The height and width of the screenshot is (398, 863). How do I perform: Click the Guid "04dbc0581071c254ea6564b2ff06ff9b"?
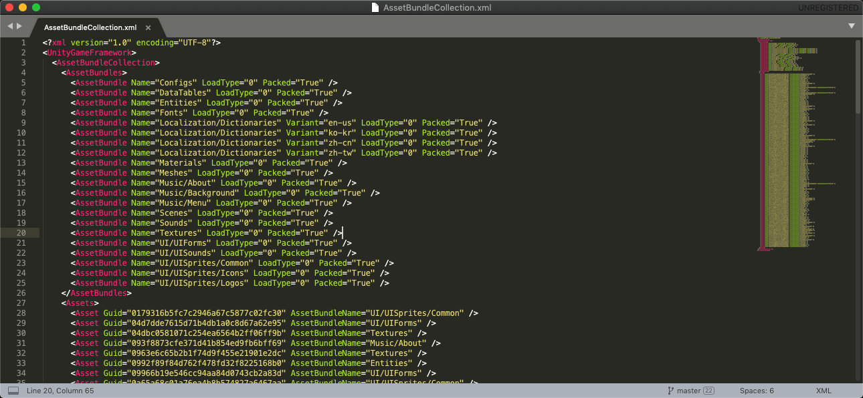[x=206, y=333]
